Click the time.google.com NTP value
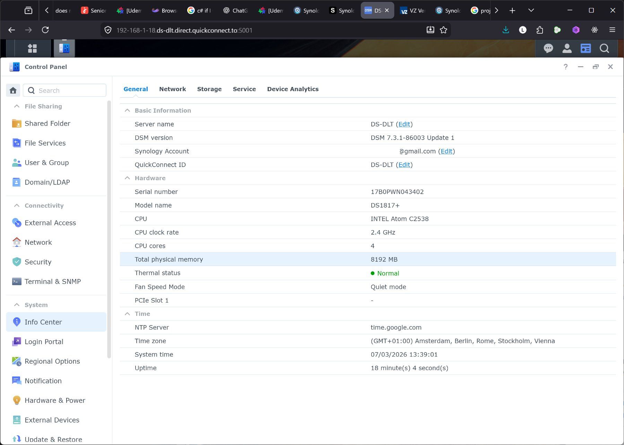624x445 pixels. [x=396, y=327]
